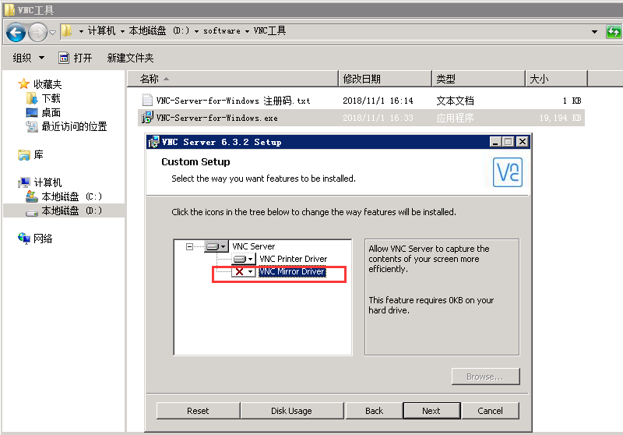Viewport: 623px width, 435px height.
Task: Select VNC Printer Driver feature label
Action: 294,259
